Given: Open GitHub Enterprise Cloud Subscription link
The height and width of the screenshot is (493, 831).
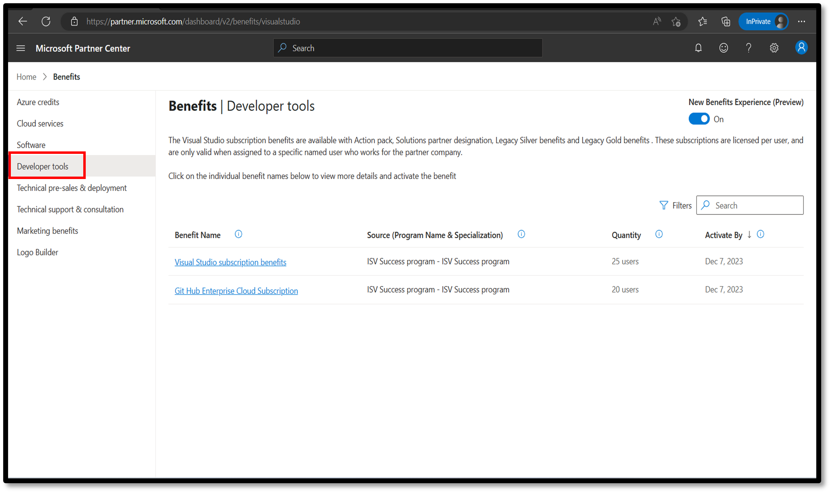Looking at the screenshot, I should click(x=236, y=291).
